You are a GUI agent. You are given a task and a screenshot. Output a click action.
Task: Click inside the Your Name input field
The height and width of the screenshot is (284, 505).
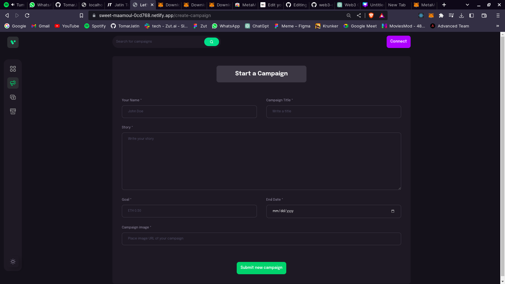click(189, 111)
